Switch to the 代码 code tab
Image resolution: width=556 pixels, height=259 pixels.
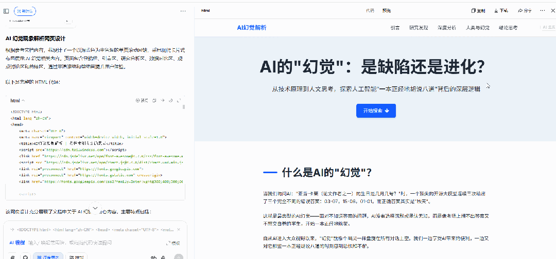tap(370, 11)
